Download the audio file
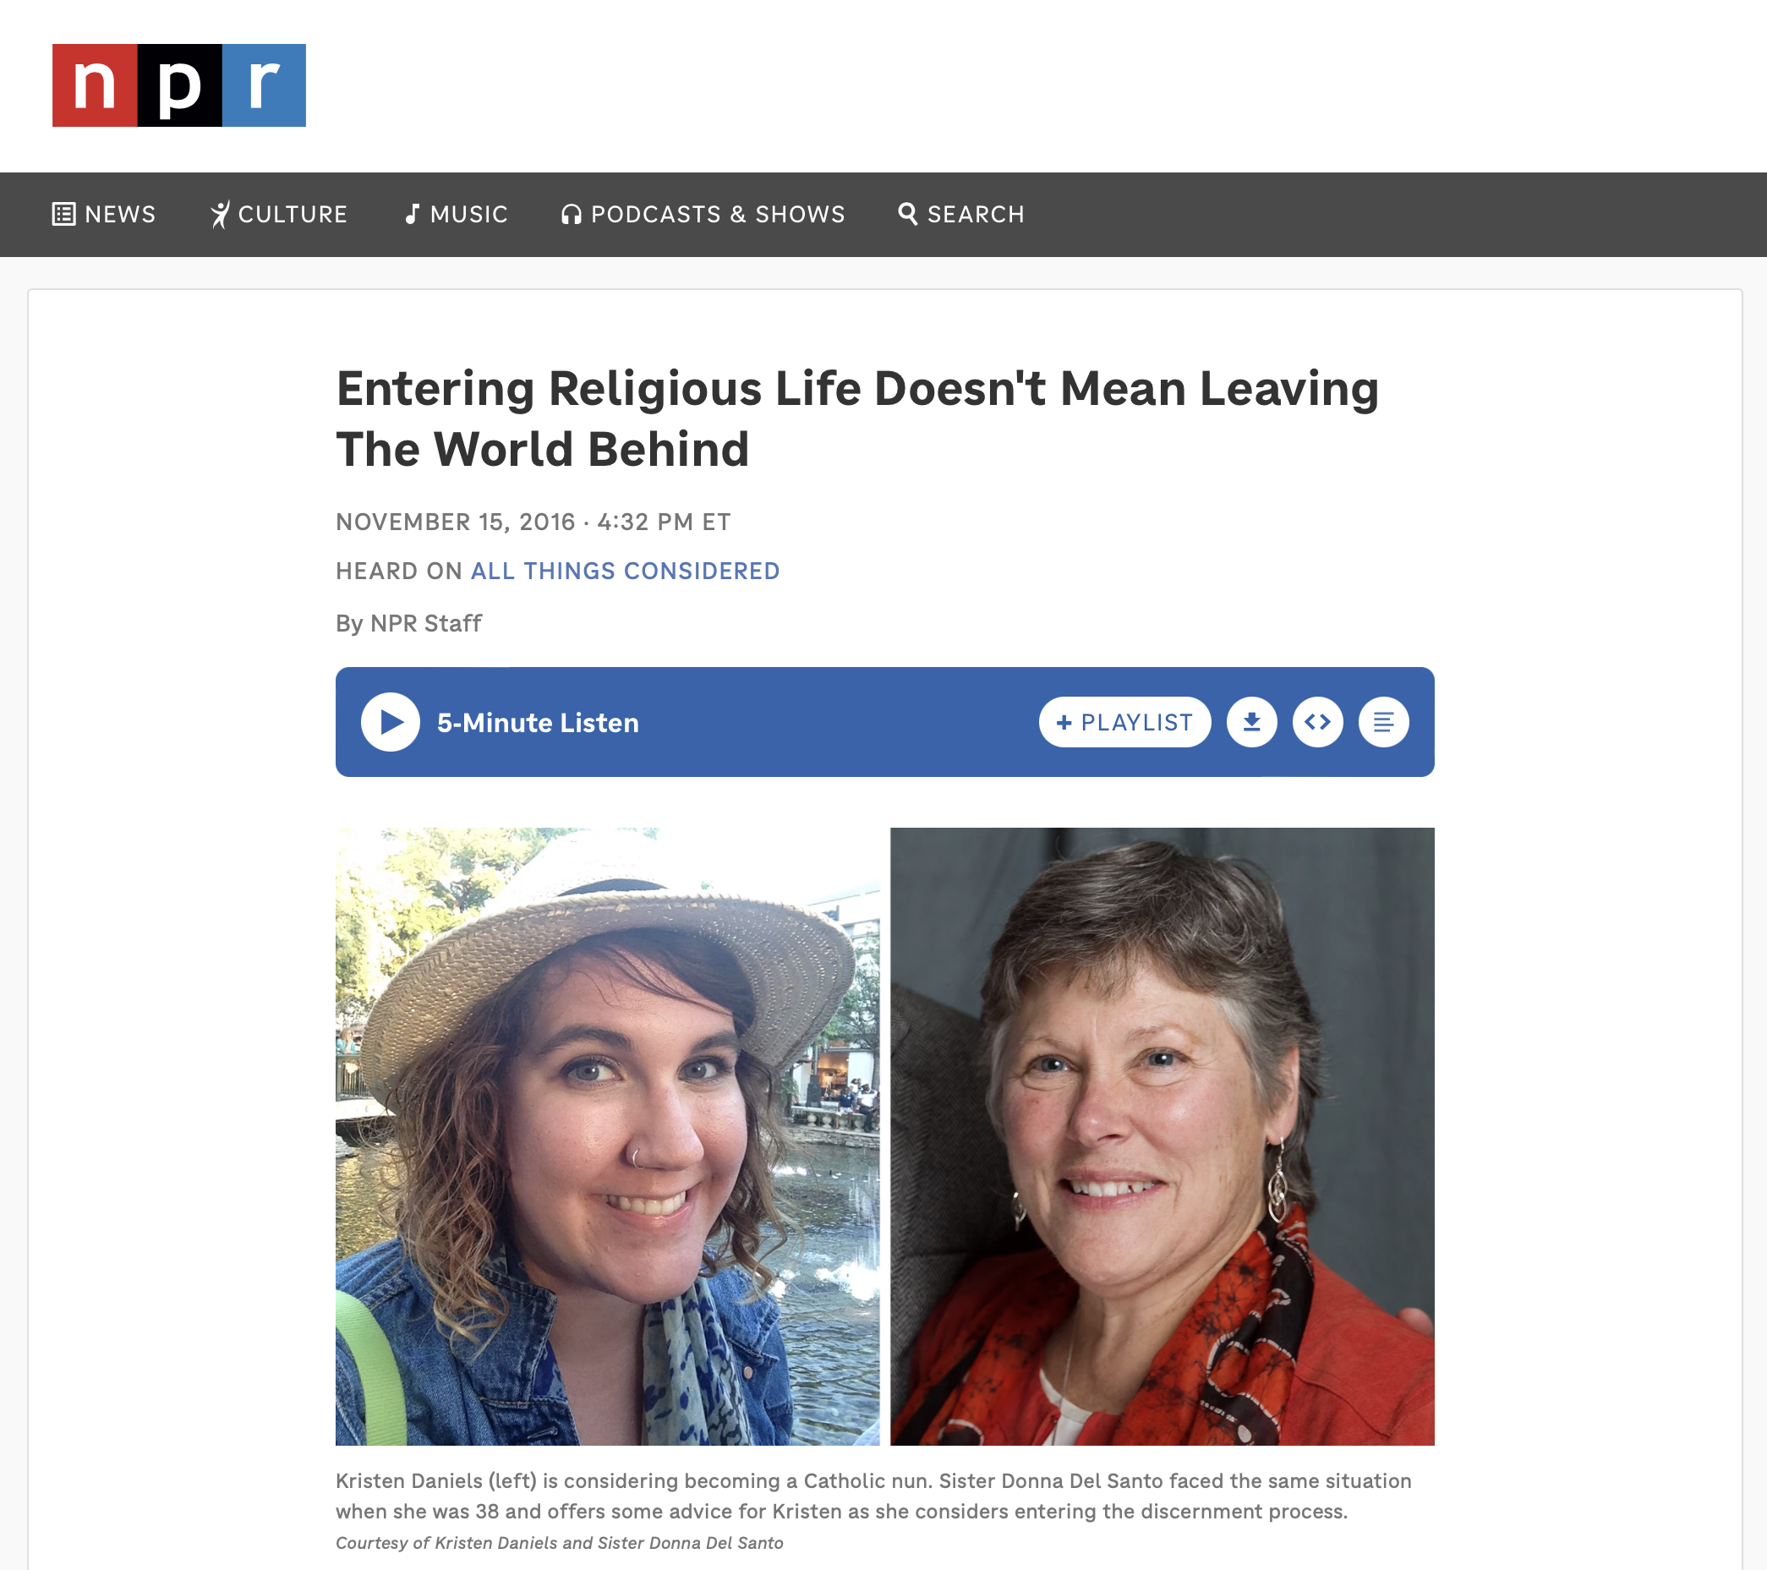The image size is (1767, 1570). 1251,722
